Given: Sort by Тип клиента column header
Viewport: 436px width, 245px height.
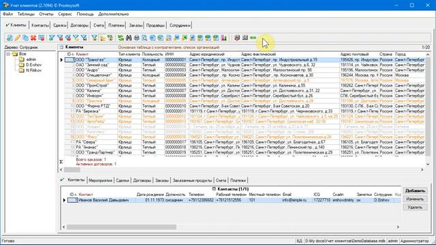Looking at the screenshot, I should (129, 54).
